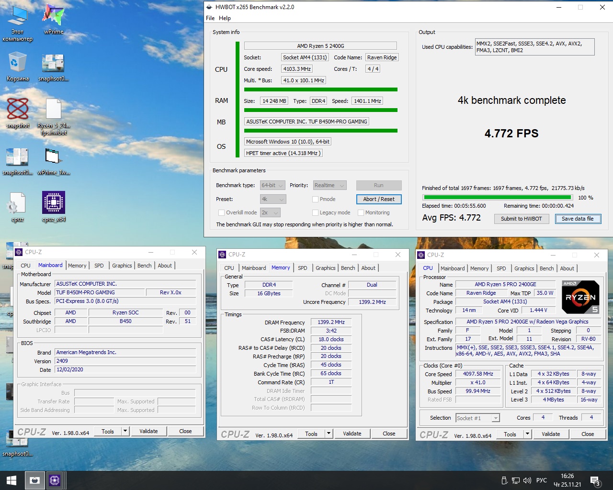Open the Preset 4k dropdown
The image size is (613, 490).
(272, 199)
